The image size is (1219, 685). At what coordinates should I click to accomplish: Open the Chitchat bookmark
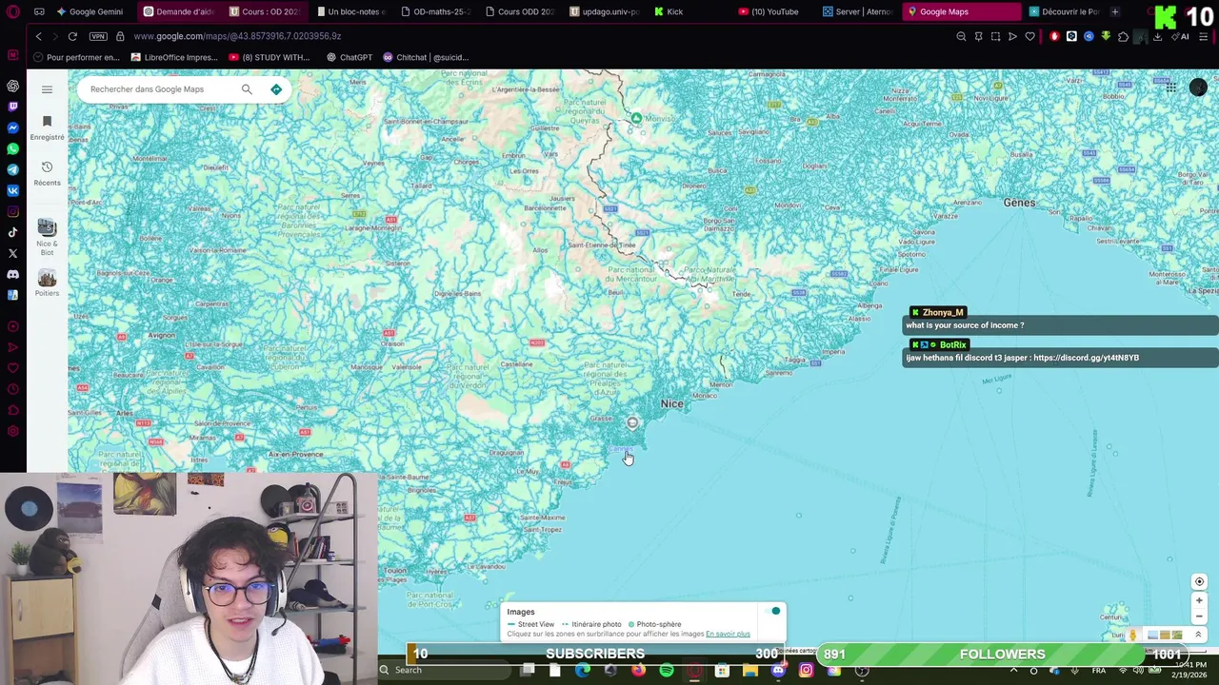[x=426, y=57]
